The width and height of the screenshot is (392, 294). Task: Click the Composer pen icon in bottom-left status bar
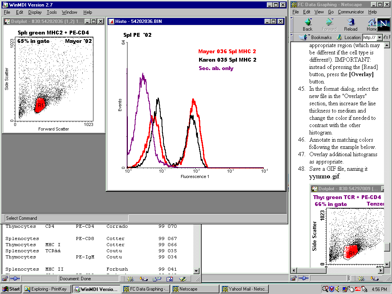183,279
